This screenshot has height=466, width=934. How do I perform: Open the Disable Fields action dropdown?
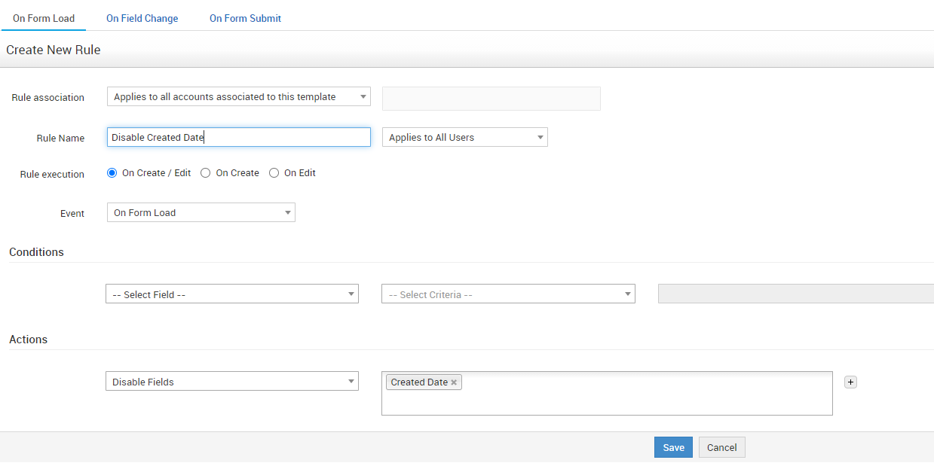pos(231,382)
